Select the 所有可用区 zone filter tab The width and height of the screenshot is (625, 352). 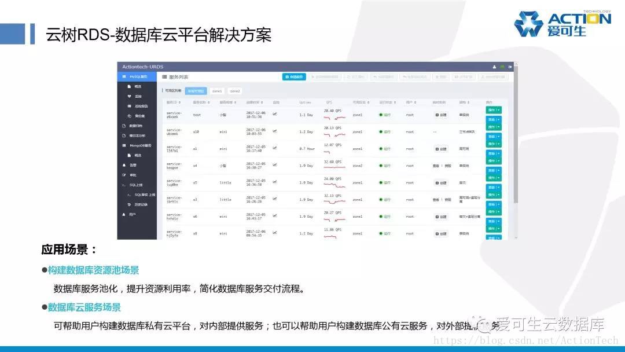[x=196, y=91]
